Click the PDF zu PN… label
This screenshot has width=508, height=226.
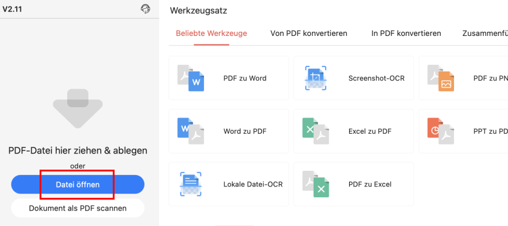pos(491,78)
